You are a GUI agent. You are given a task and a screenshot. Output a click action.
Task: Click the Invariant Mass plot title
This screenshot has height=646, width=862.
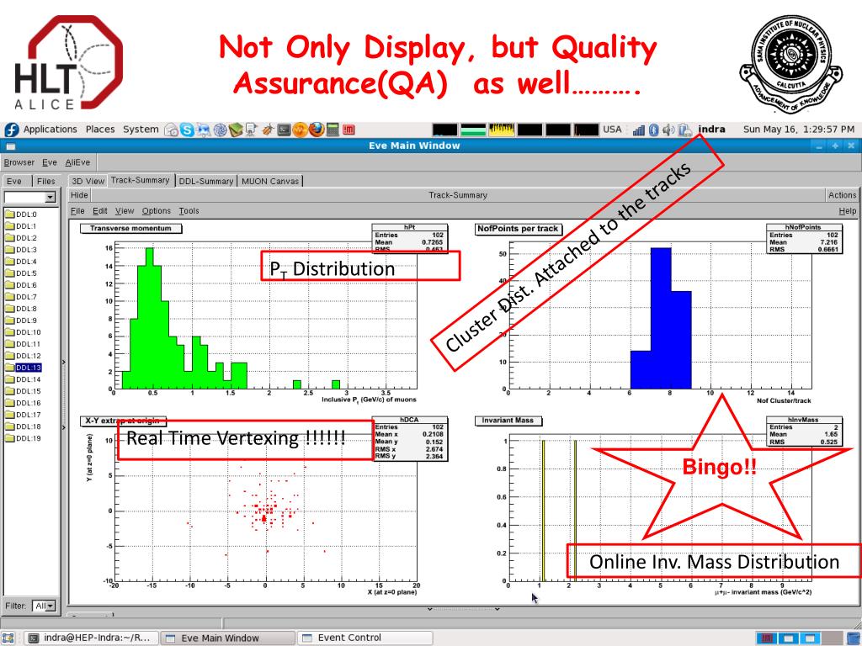[x=508, y=421]
